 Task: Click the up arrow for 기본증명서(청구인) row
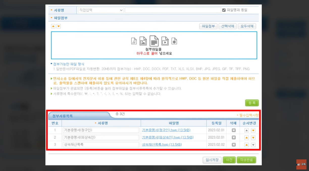click(247, 130)
